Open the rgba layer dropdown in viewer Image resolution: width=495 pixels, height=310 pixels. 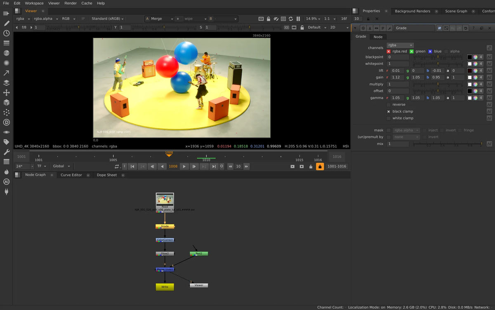(23, 19)
